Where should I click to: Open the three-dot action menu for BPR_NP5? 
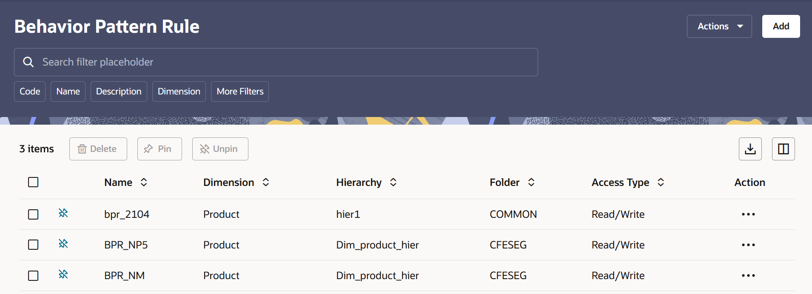tap(748, 245)
